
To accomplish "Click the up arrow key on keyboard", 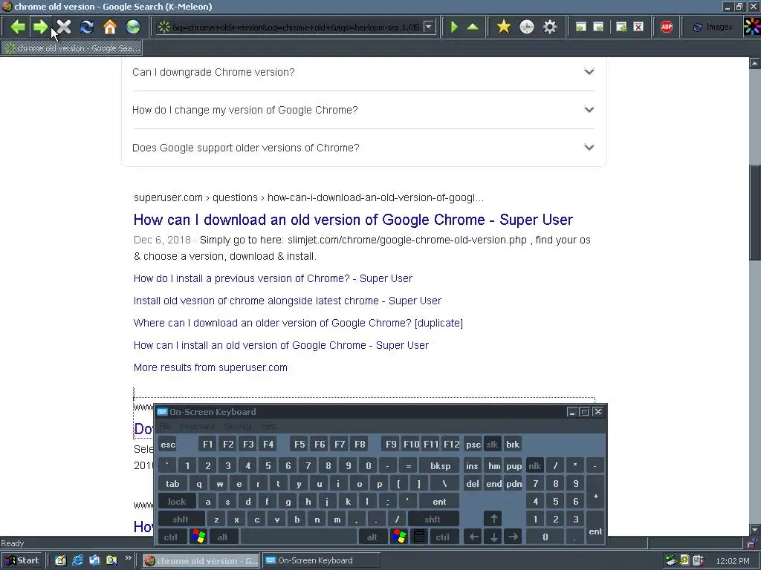I will pyautogui.click(x=493, y=519).
